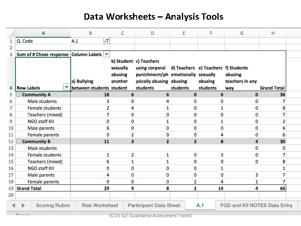The width and height of the screenshot is (301, 226).
Task: Select column G header
Action: [242, 33]
